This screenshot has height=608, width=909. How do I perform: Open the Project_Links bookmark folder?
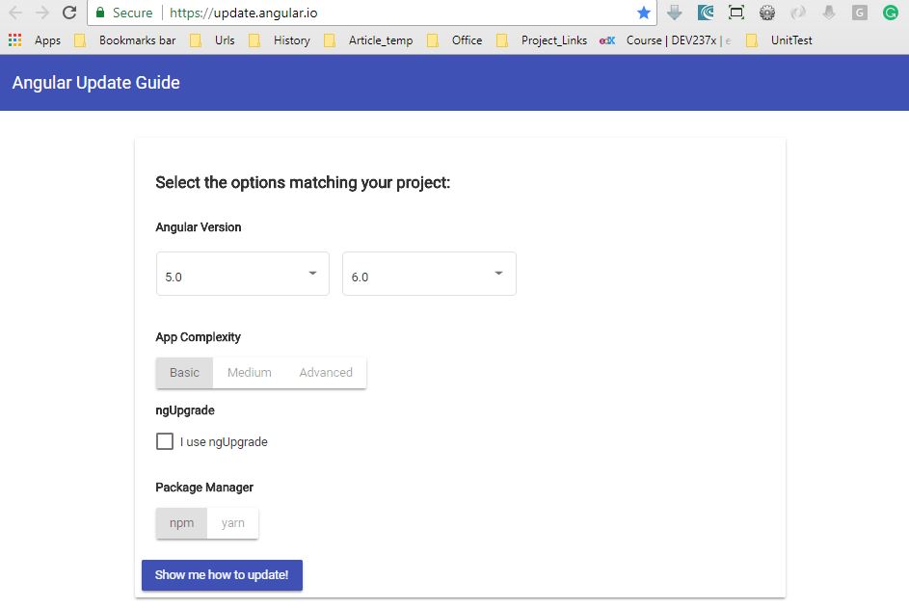tap(542, 40)
